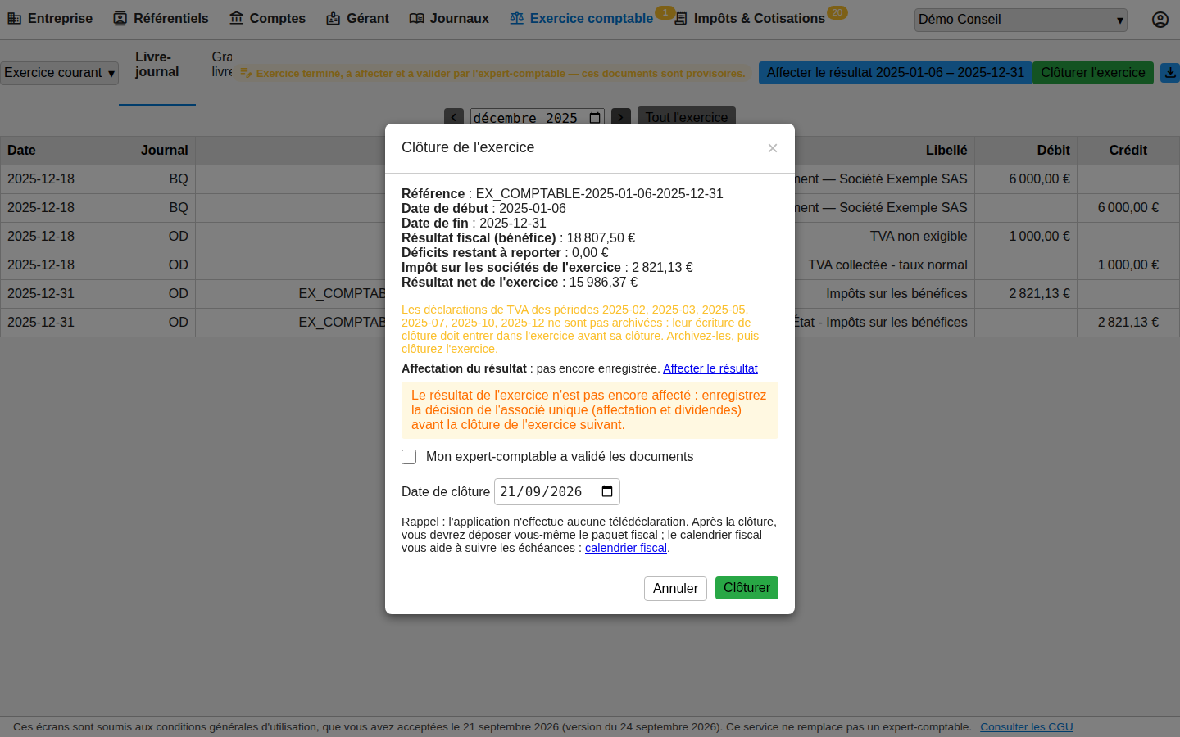1180x737 pixels.
Task: Click the Journaux open-book icon
Action: tap(417, 18)
